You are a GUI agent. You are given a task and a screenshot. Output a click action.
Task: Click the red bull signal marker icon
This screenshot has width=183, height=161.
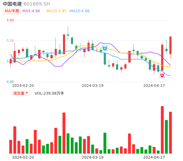coord(162,75)
